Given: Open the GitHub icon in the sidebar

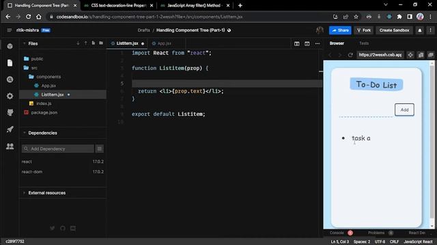Looking at the screenshot, I should pos(10,112).
